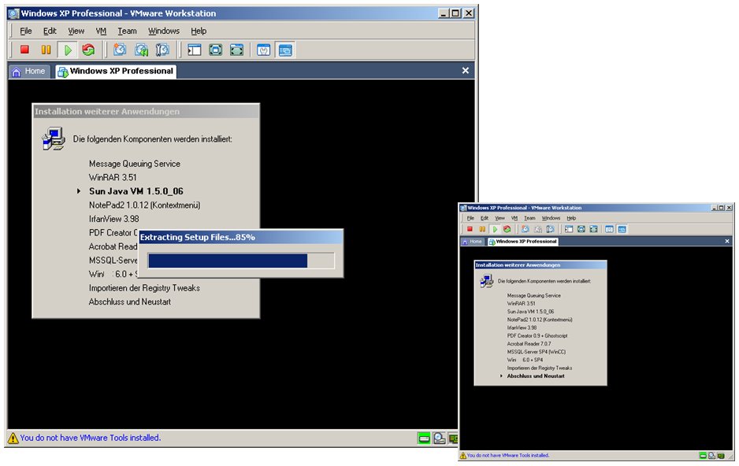Click 'Sun Java VM 1.5.0_06' in large window
The height and width of the screenshot is (466, 739).
136,191
